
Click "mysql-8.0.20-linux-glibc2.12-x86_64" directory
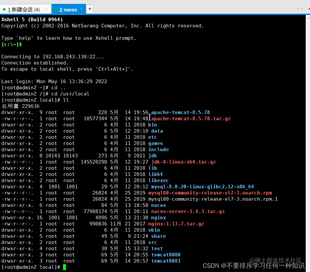click(203, 187)
